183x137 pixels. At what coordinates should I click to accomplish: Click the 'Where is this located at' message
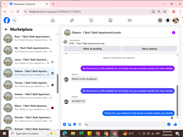coord(84,79)
